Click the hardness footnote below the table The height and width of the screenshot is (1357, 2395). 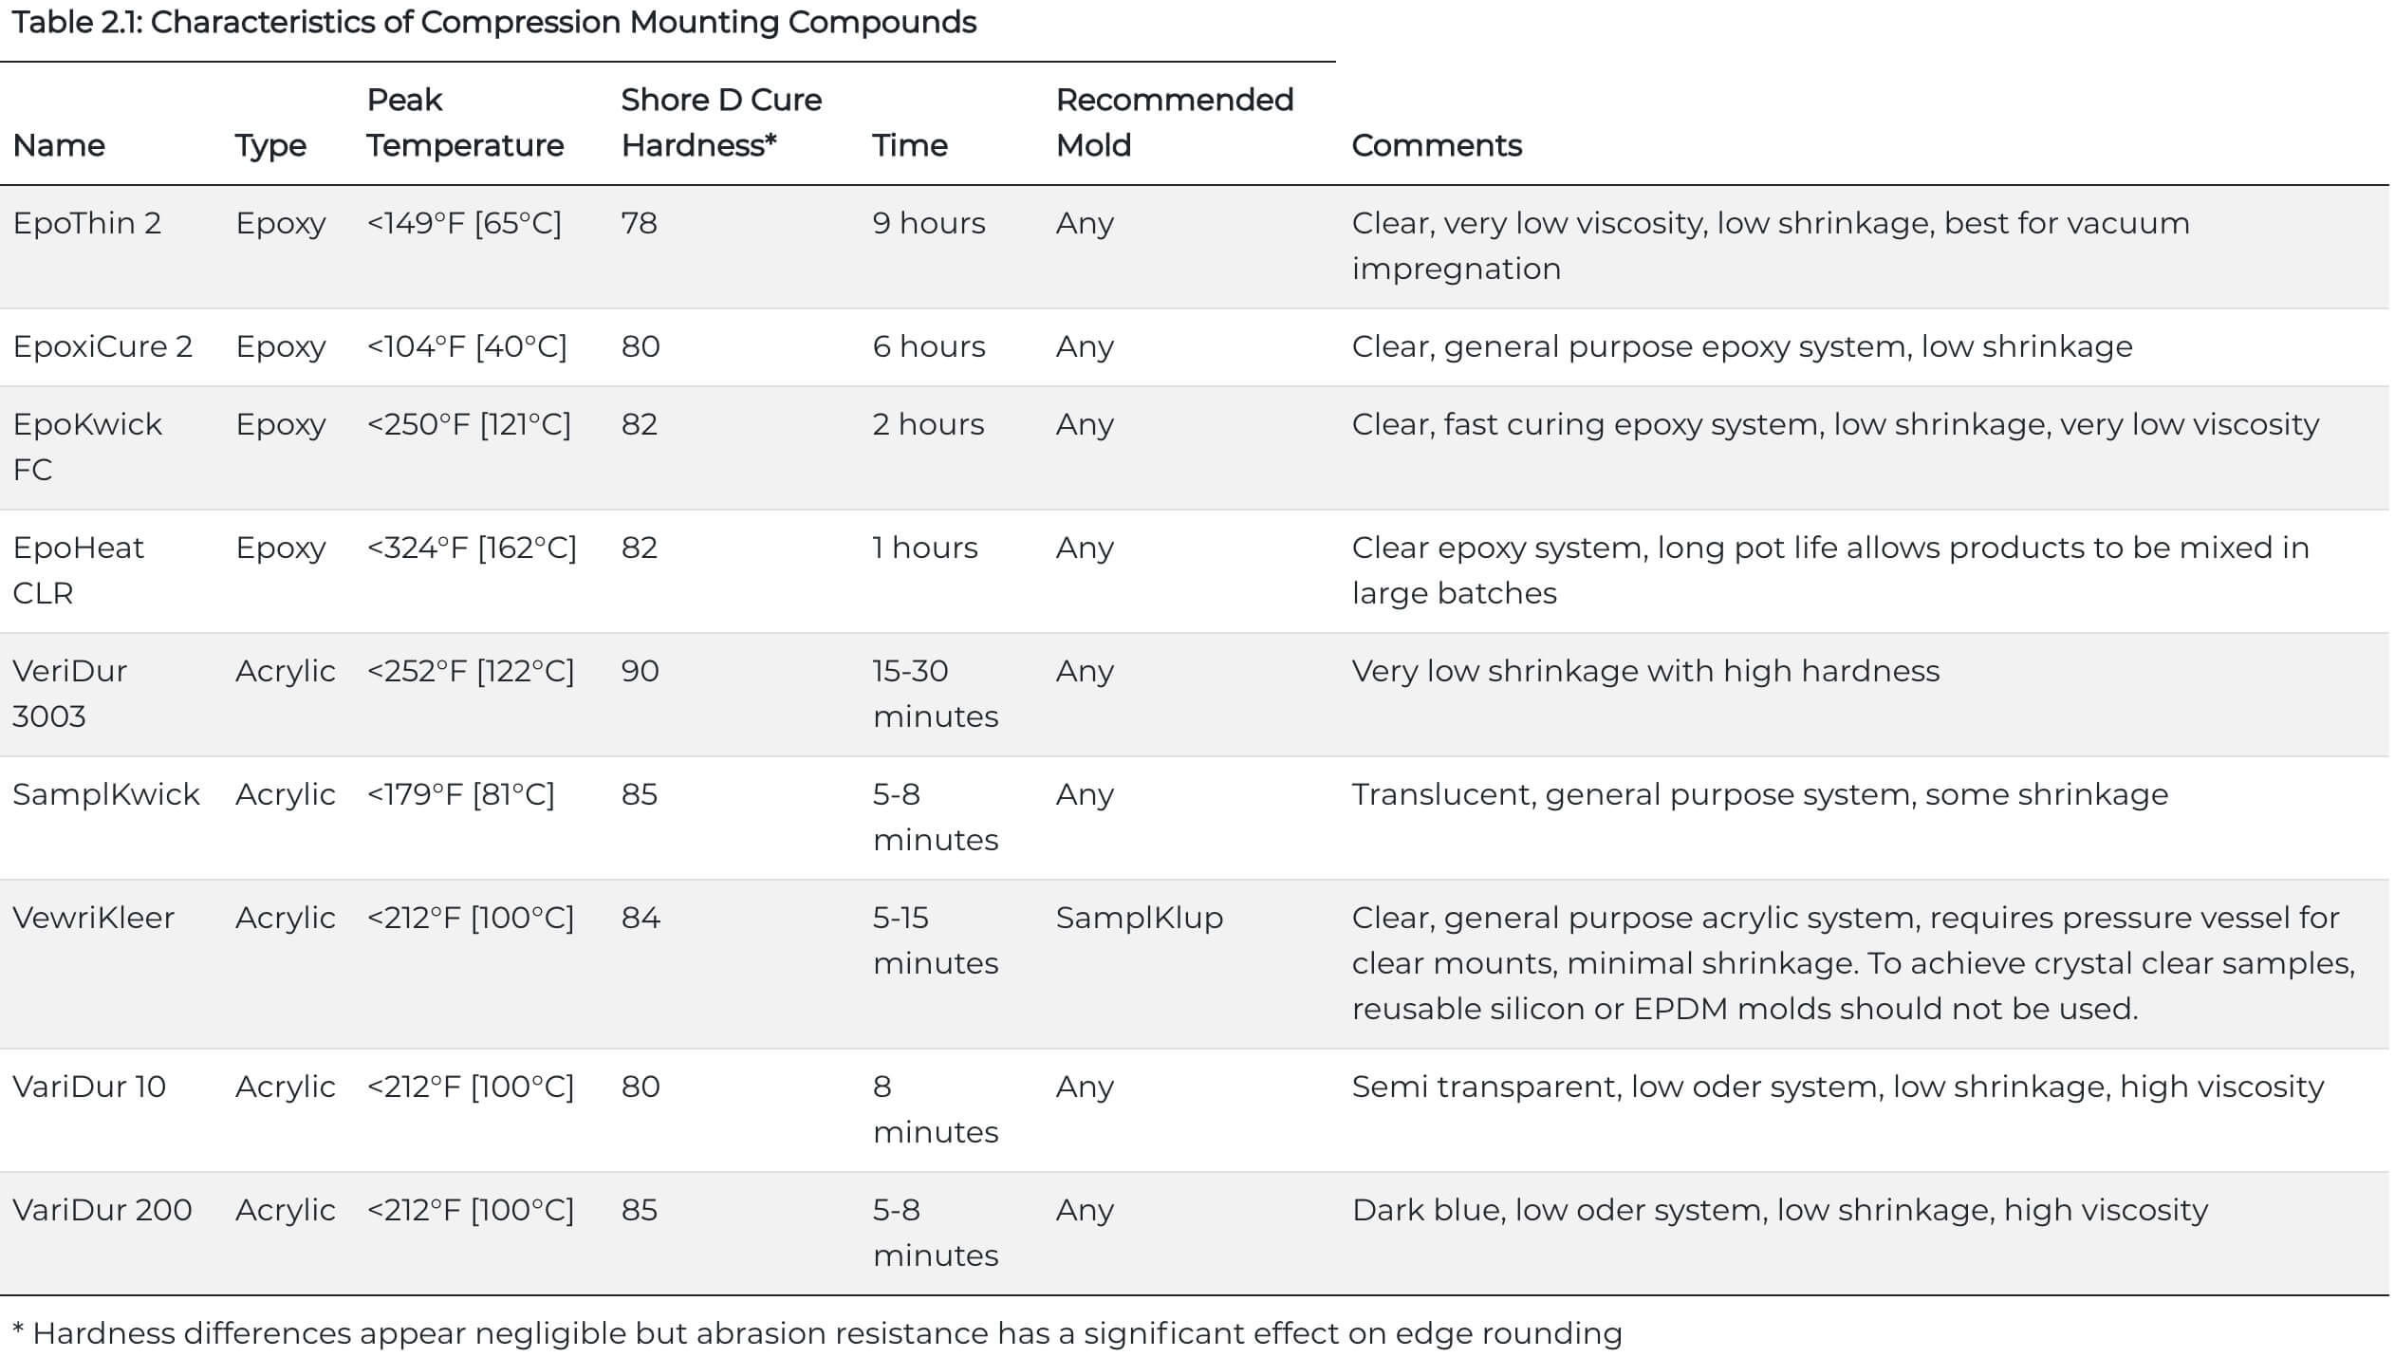tap(817, 1333)
